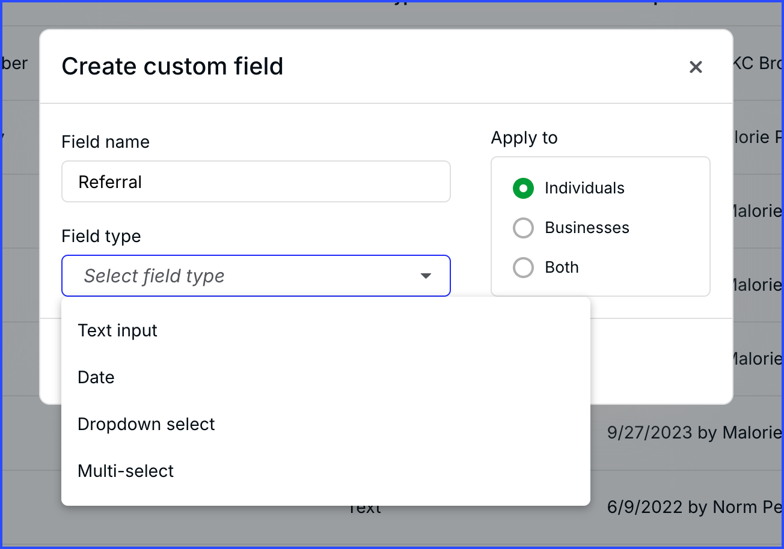Click the Both label text
The height and width of the screenshot is (549, 784).
pyautogui.click(x=562, y=267)
